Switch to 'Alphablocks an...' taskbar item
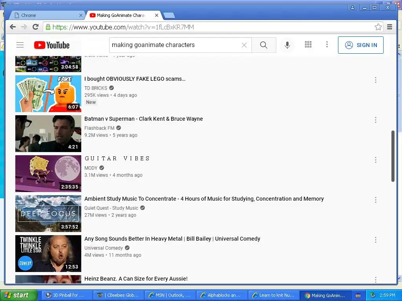Screen dimensions: 402x301 (x=222, y=296)
